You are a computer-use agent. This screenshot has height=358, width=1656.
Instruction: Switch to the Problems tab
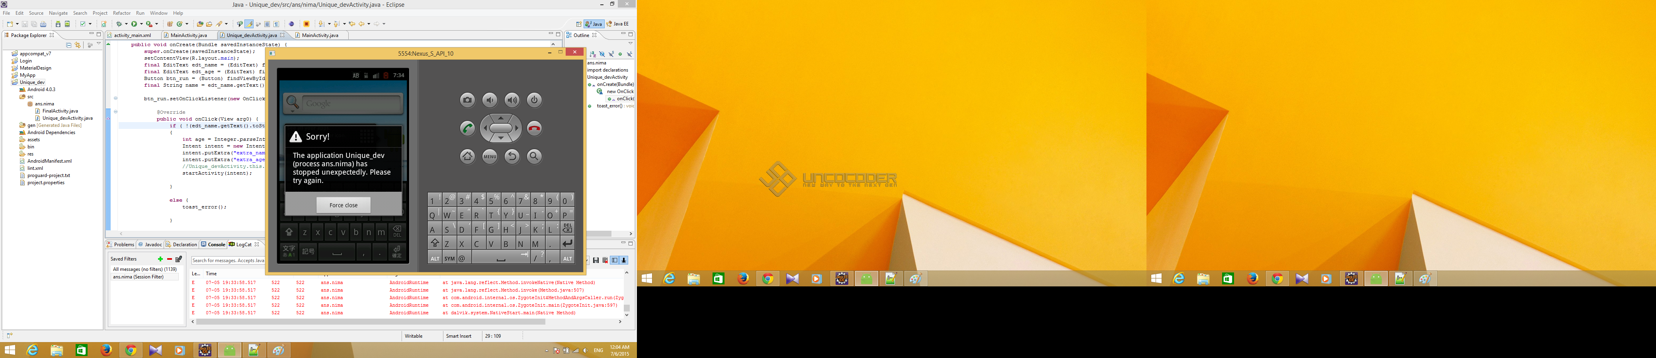coord(120,245)
